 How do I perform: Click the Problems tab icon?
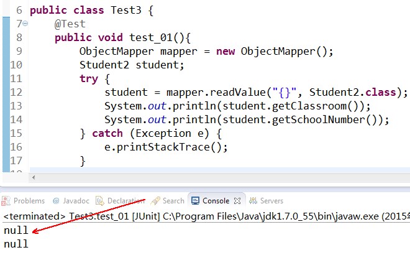pos(6,201)
